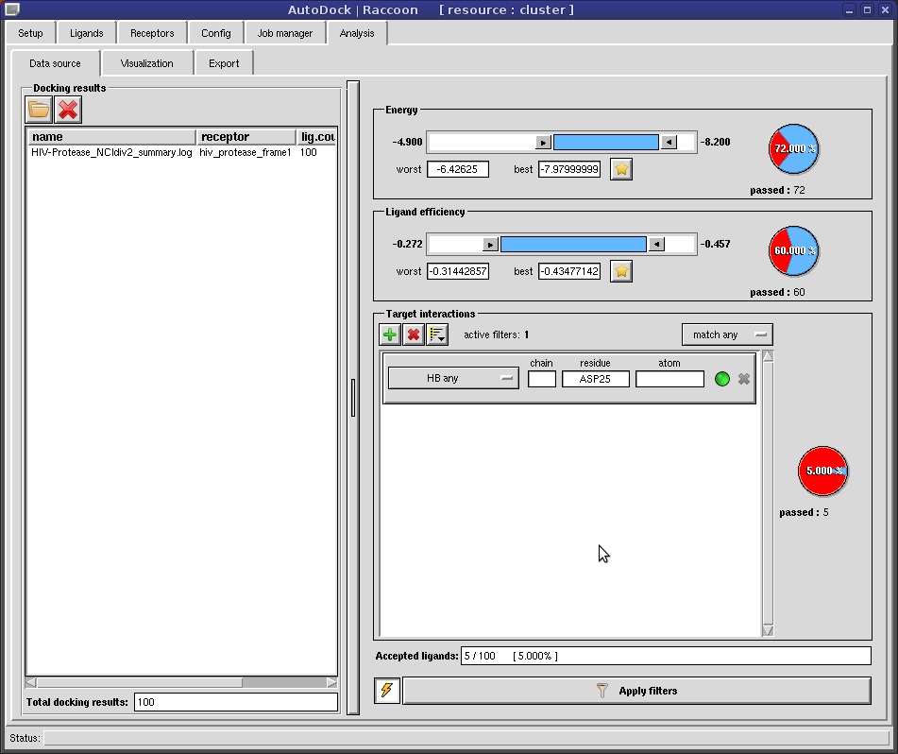Open the interaction filter list menu icon
The width and height of the screenshot is (898, 754).
437,334
